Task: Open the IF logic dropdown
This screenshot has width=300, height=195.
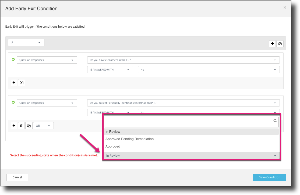Action: 26,42
